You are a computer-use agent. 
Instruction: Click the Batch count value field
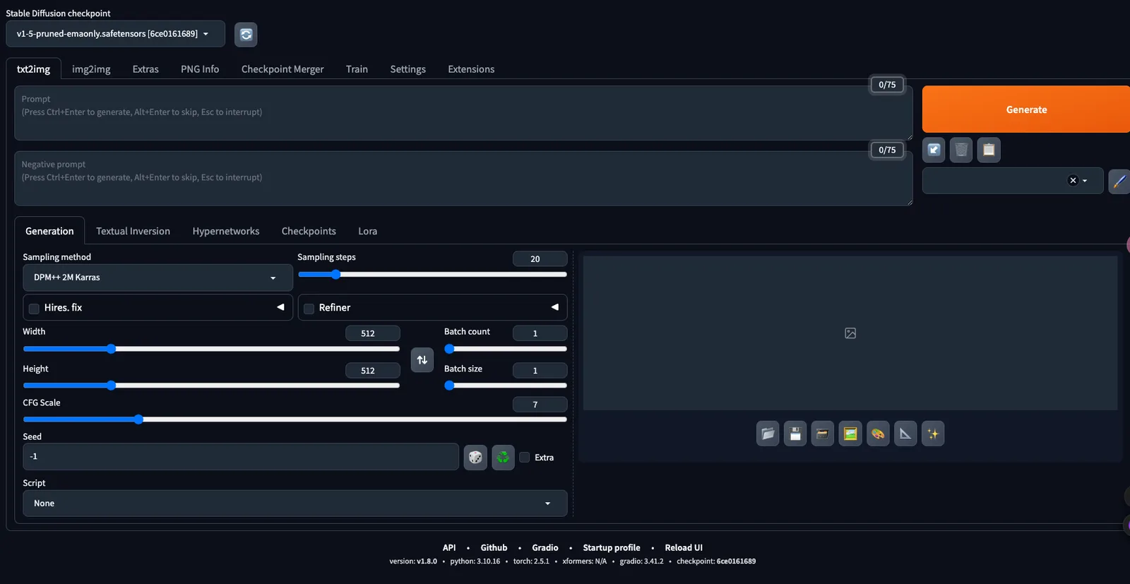[540, 333]
